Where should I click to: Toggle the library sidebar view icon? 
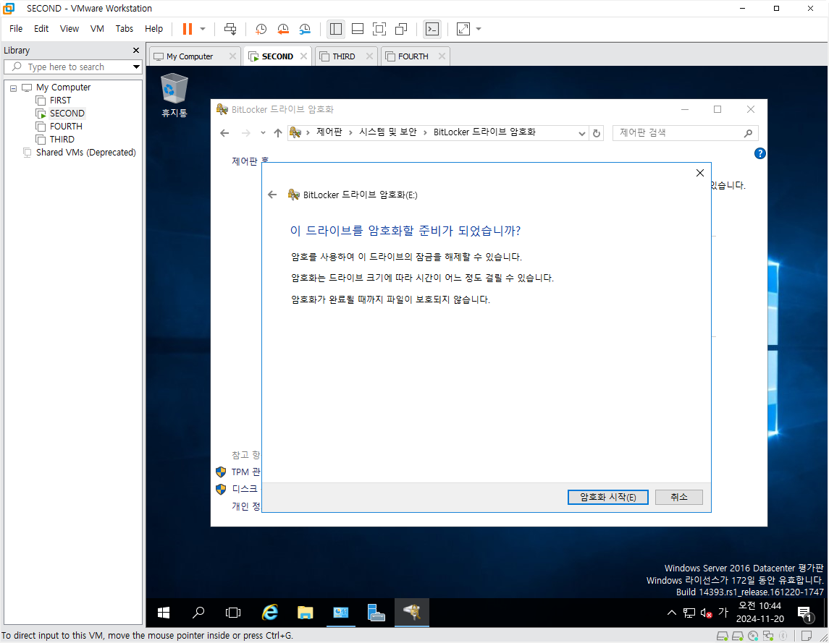pyautogui.click(x=336, y=29)
